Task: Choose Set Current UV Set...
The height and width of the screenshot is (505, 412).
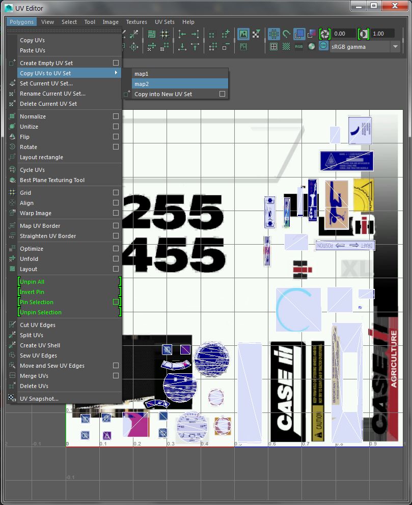Action: pos(46,83)
